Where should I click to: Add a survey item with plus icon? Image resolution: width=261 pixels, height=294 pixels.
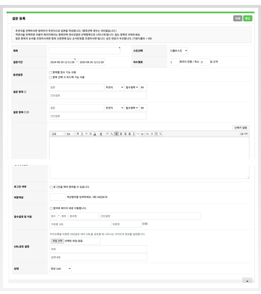tap(28, 112)
